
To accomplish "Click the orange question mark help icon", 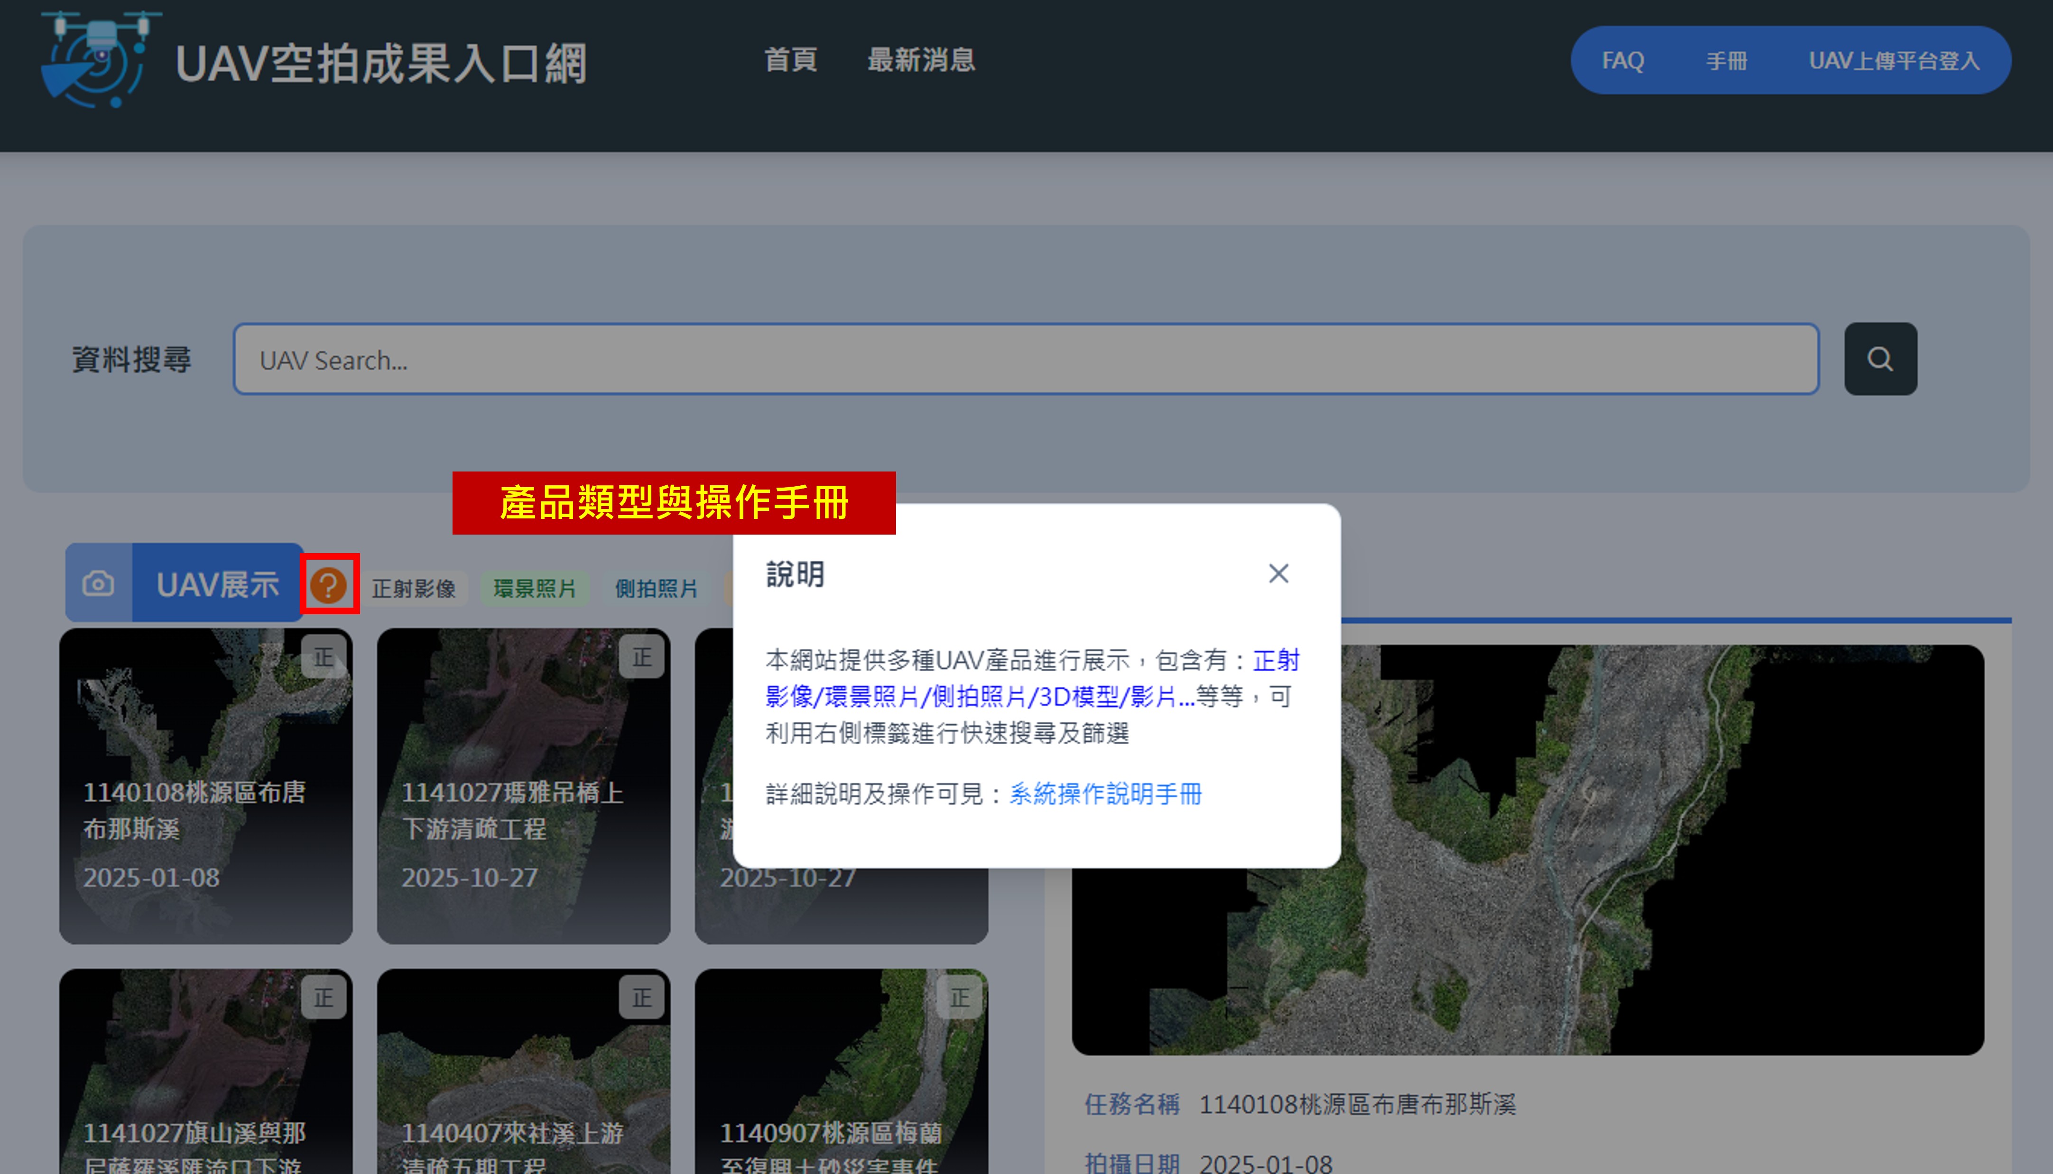I will pyautogui.click(x=328, y=584).
